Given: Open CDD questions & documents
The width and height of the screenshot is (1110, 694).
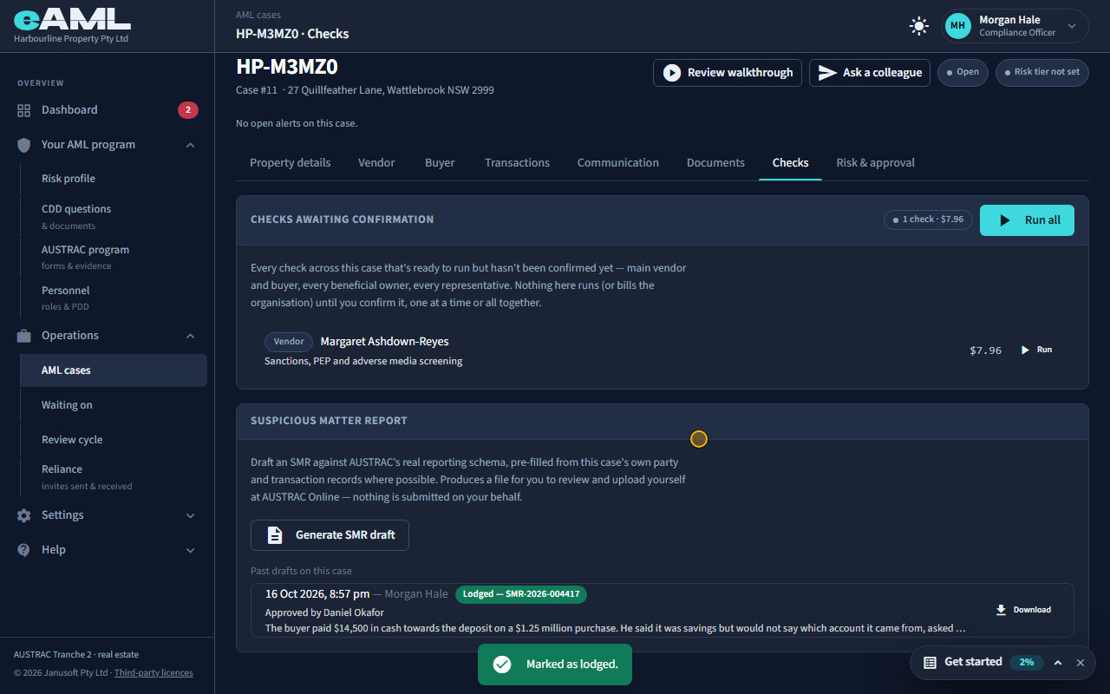Looking at the screenshot, I should [114, 216].
